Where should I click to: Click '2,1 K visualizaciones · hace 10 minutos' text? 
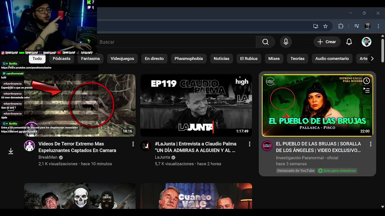(75, 164)
